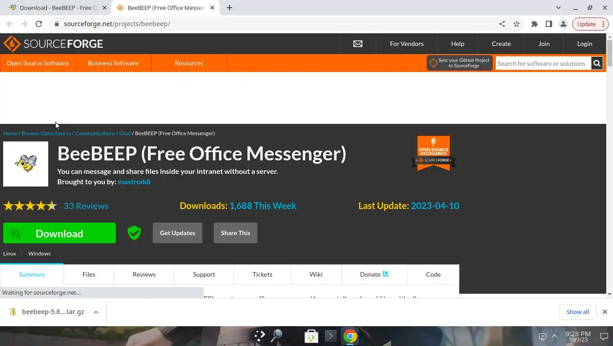This screenshot has height=346, width=613.
Task: Focus the Search for software or solutions field
Action: coord(543,63)
